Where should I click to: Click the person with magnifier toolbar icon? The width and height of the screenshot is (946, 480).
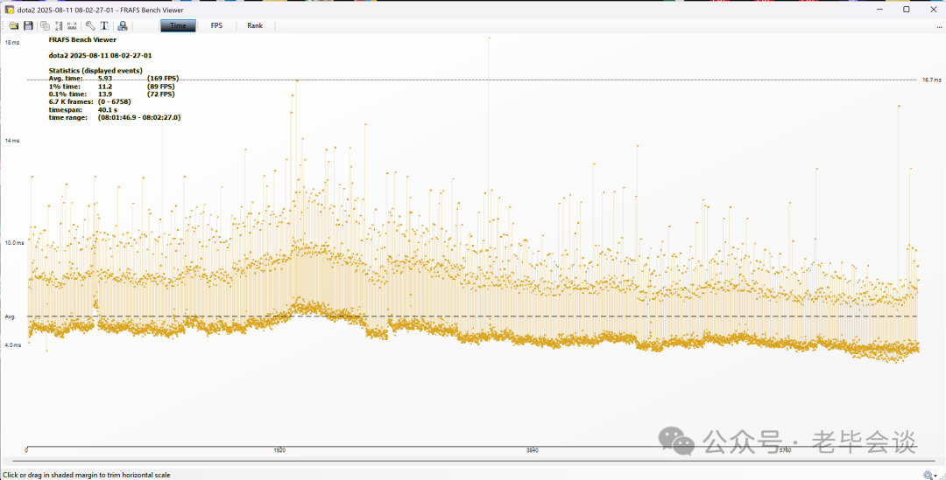[123, 26]
